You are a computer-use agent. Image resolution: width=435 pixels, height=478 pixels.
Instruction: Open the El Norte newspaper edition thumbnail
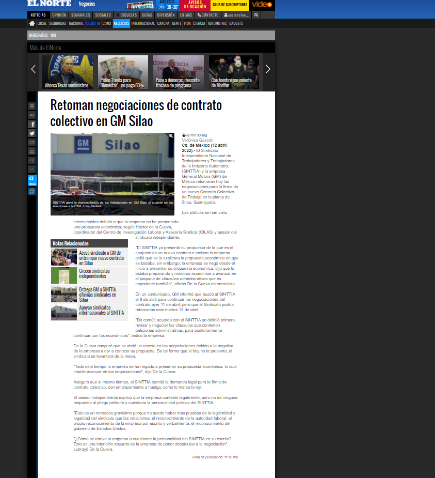tap(140, 5)
